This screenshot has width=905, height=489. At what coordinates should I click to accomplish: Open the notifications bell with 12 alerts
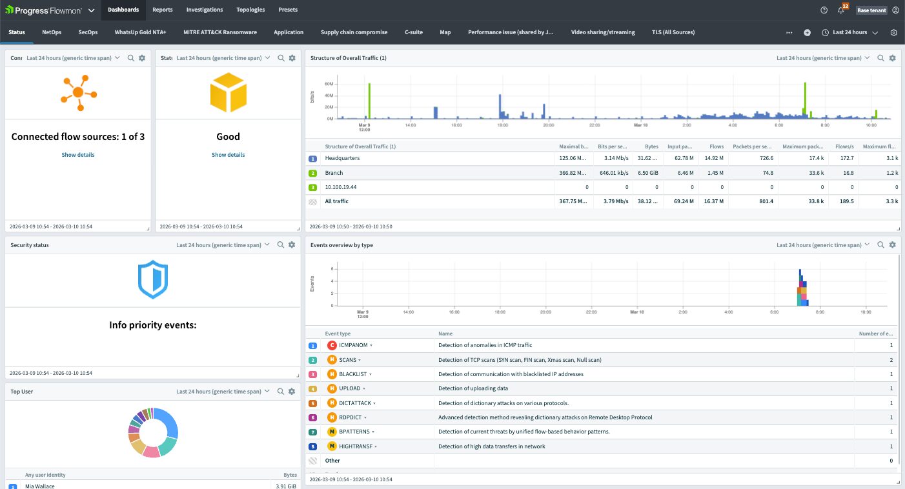pos(841,10)
